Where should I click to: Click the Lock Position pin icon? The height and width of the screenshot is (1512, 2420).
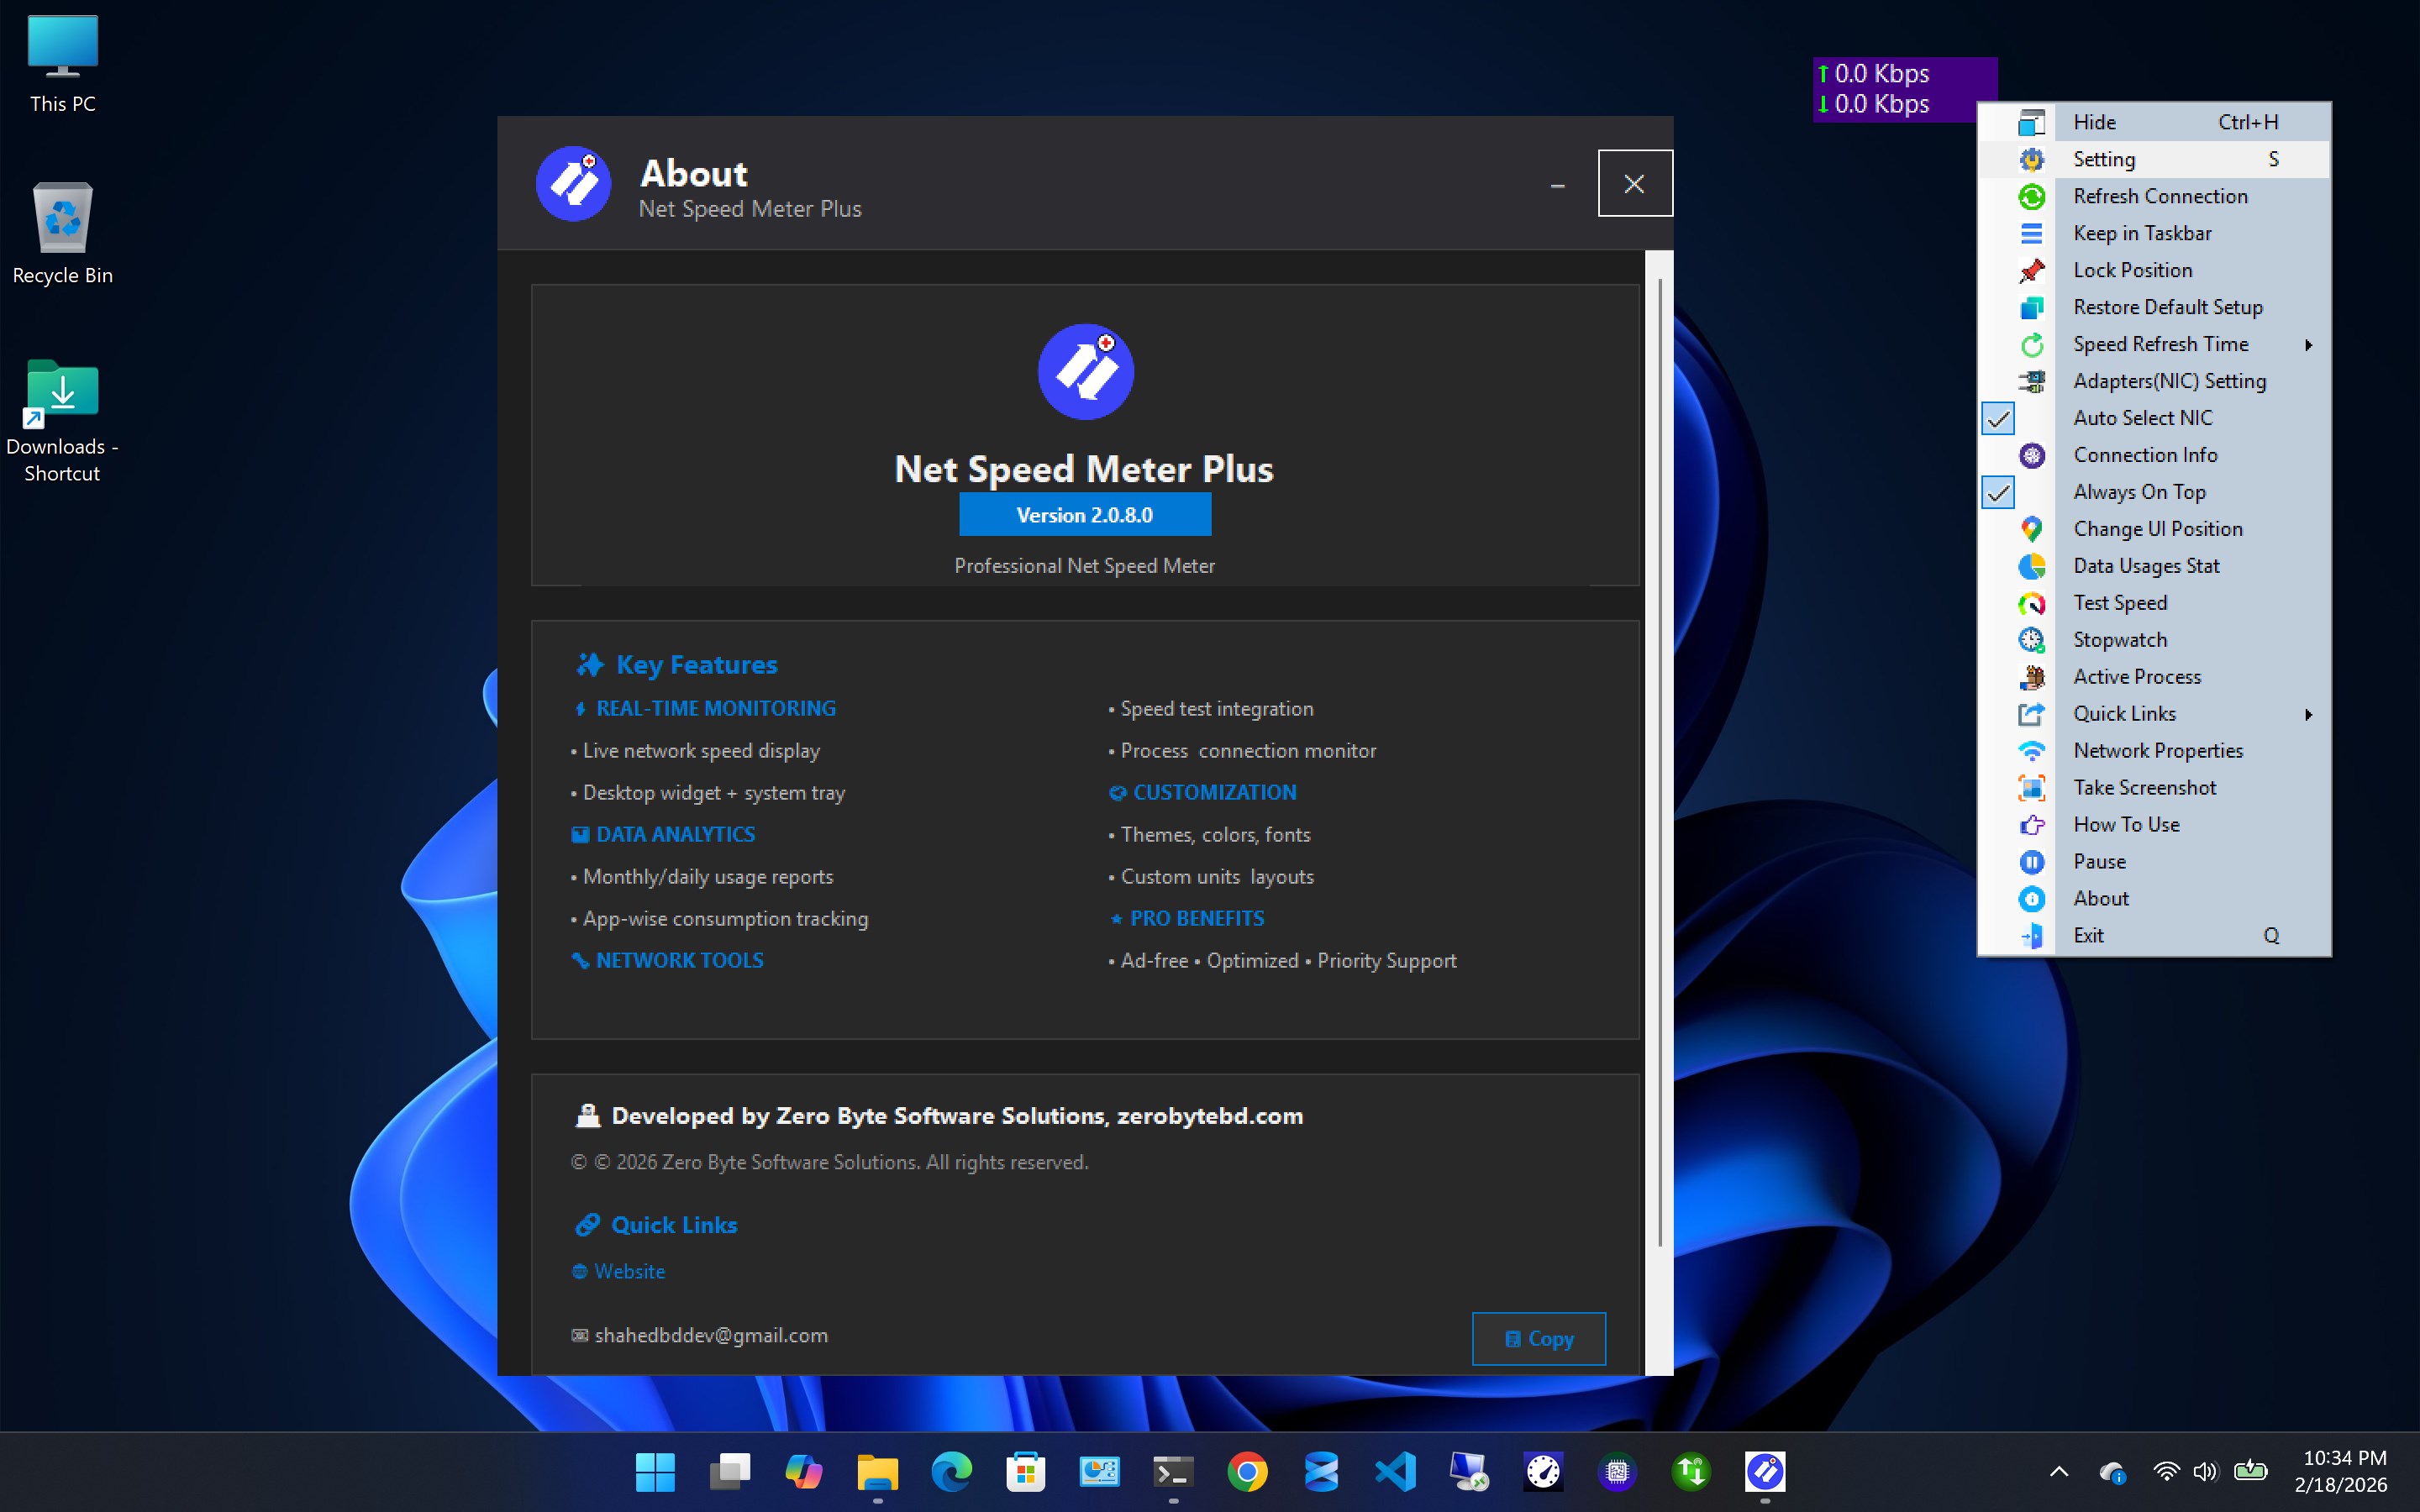pos(2031,271)
